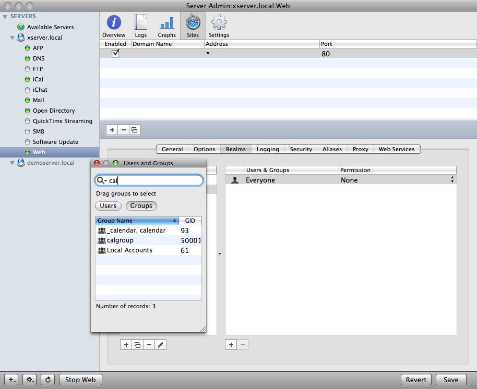The height and width of the screenshot is (389, 477).
Task: Edit the realm with pencil button
Action: coord(161,345)
